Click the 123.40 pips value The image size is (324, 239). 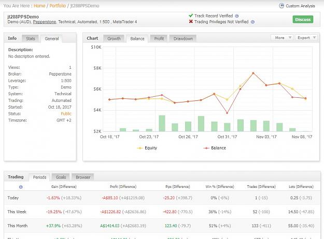click(x=171, y=226)
